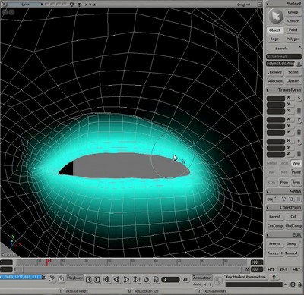The image size is (304, 295).
Task: Click the Freeze button in Edit panel
Action: 274,244
